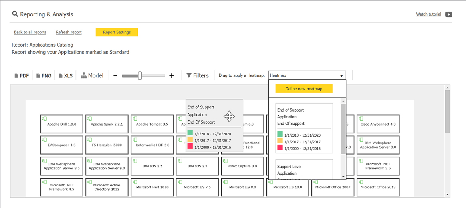Click component icon on IBM zOS 2.3 tile
Viewport: 466px width, 210px height.
(179, 161)
